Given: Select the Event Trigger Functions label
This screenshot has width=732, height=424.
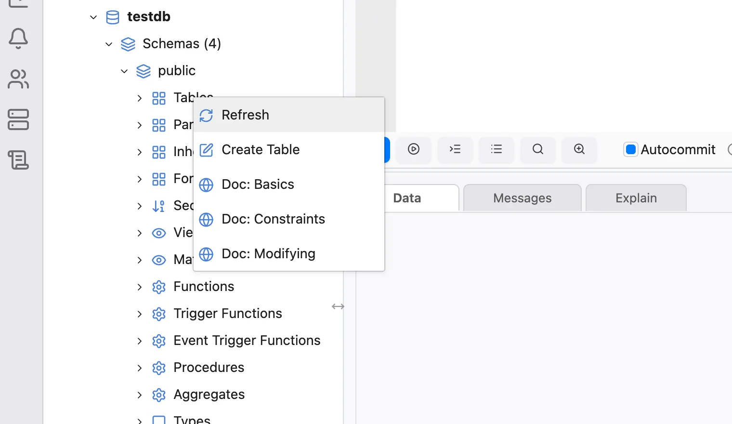Looking at the screenshot, I should click(x=247, y=341).
